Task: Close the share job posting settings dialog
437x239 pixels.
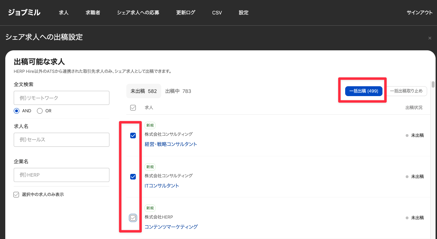Action: tap(430, 38)
